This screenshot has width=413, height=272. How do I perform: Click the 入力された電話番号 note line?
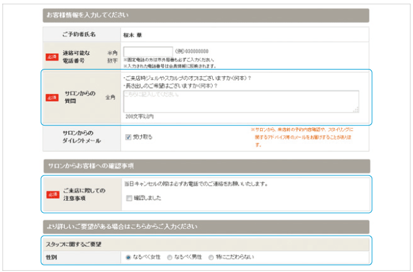(170, 66)
